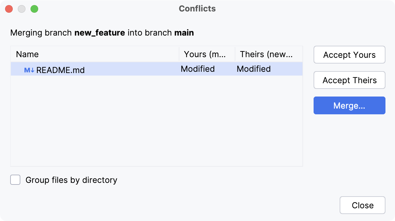Click the Modified status under Yours column
The image size is (395, 221).
[x=198, y=69]
